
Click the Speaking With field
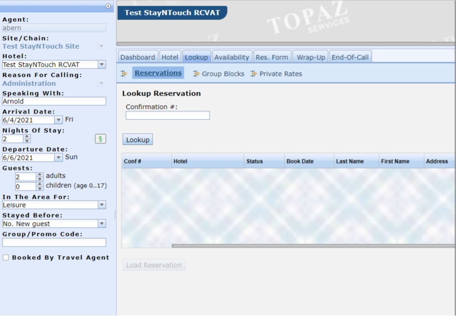pyautogui.click(x=54, y=101)
